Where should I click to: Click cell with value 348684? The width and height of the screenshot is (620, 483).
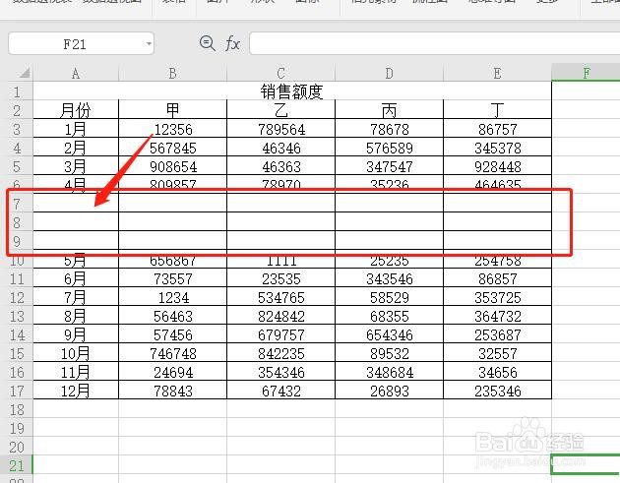click(389, 372)
